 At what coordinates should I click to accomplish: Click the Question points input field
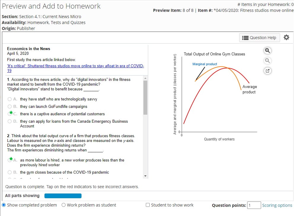click(254, 205)
